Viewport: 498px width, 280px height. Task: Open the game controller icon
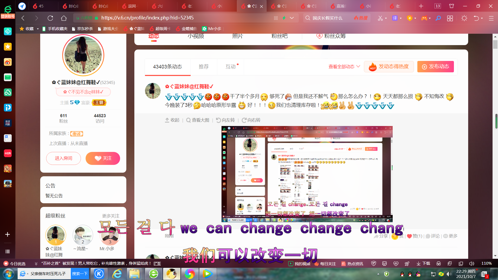424,18
